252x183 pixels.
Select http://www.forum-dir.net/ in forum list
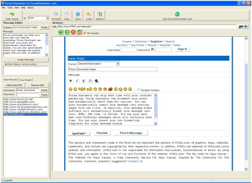point(18,99)
